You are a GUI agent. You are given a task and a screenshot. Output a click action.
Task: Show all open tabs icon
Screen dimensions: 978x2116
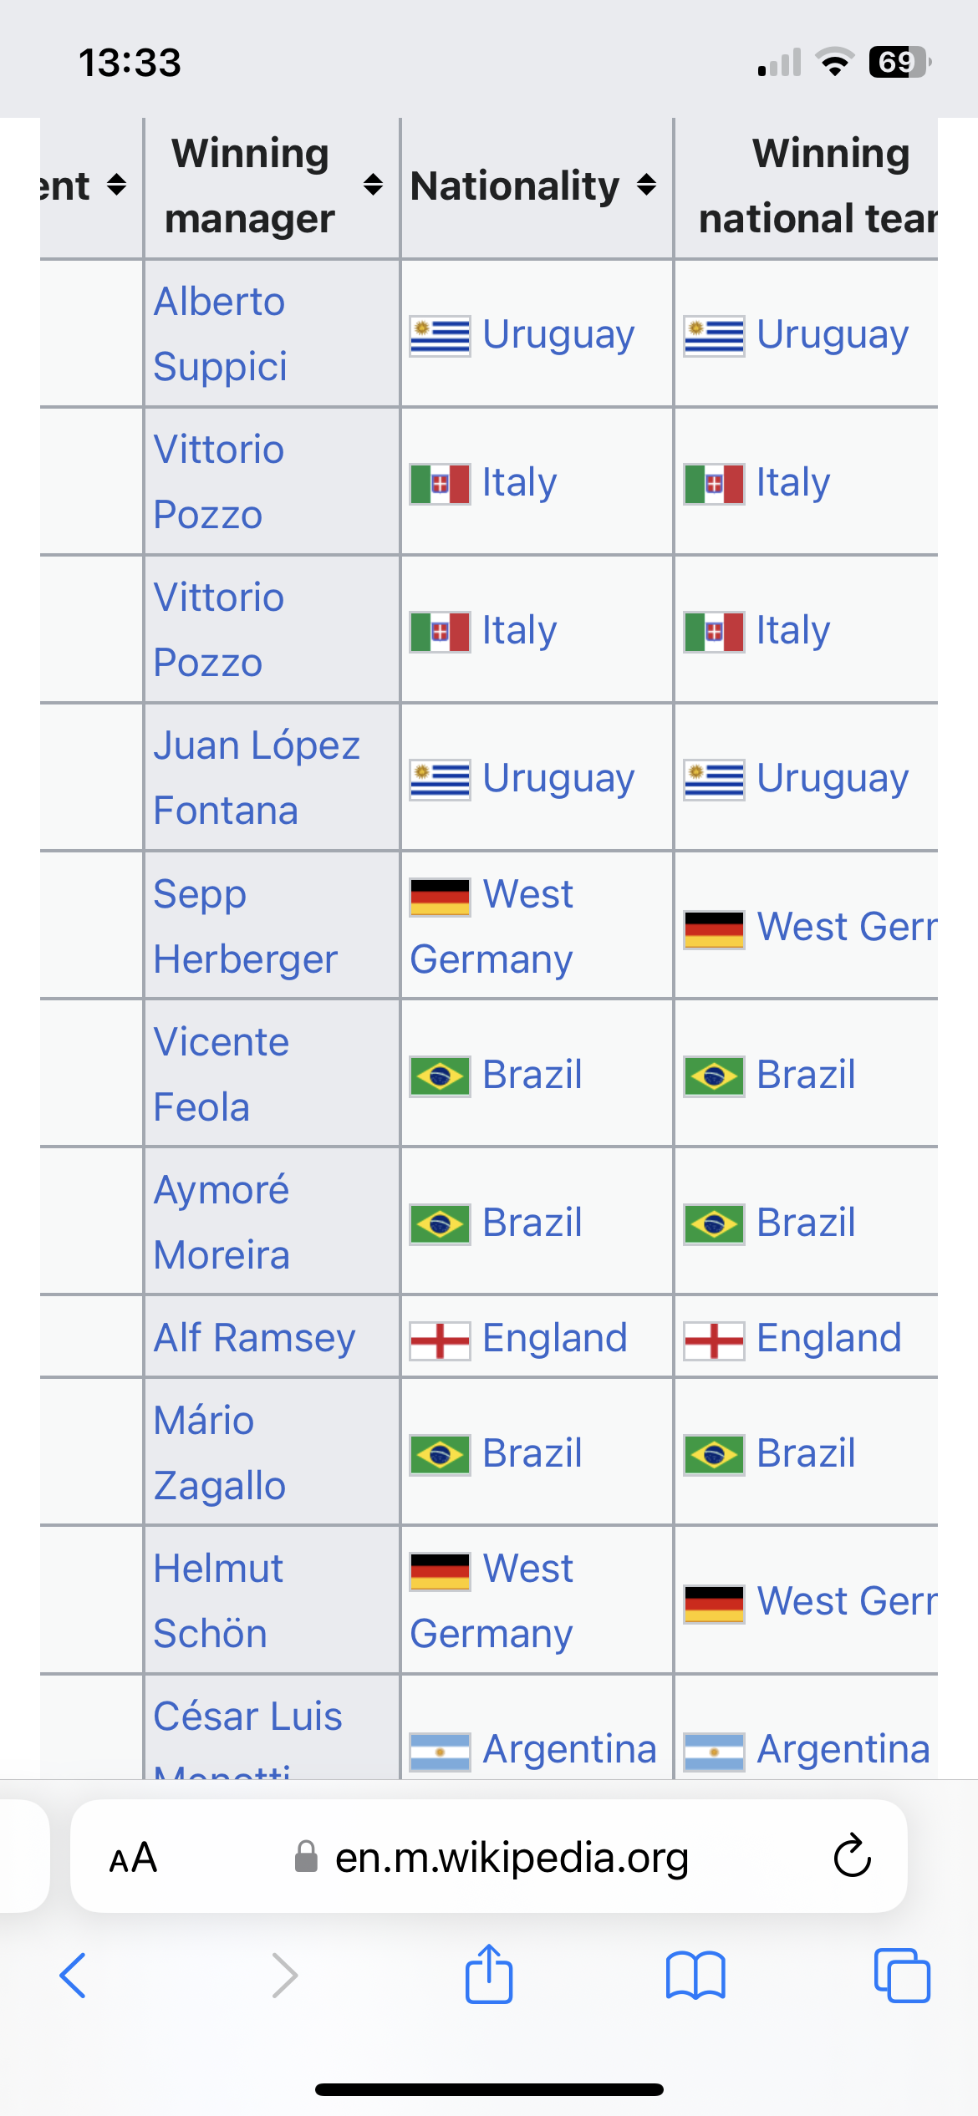click(902, 1976)
